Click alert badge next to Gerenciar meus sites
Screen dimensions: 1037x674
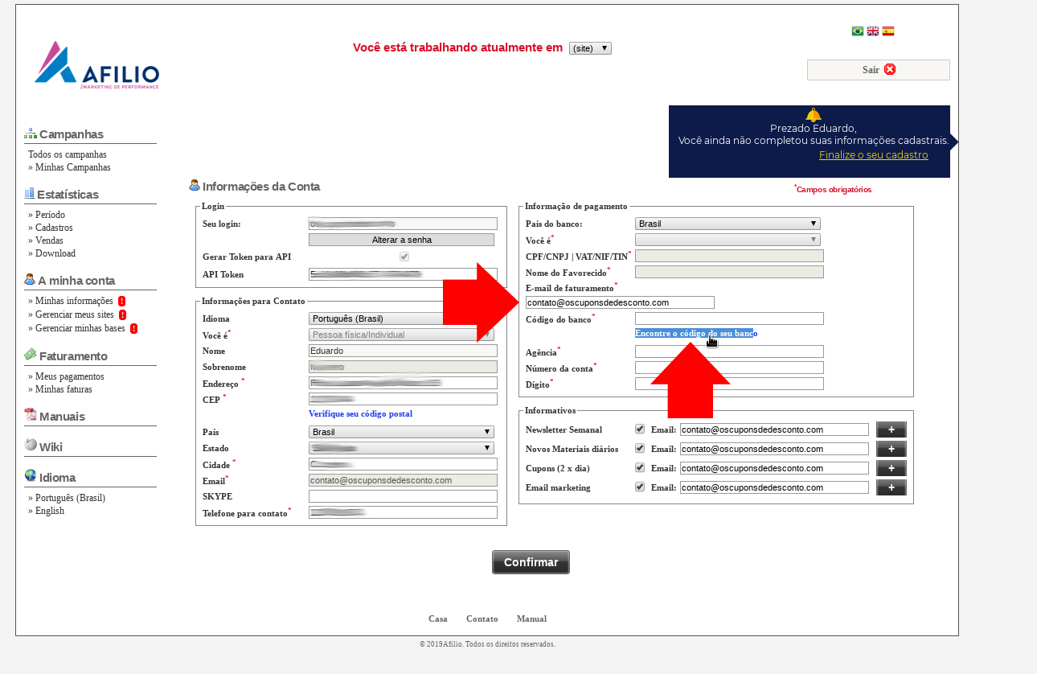(x=122, y=315)
